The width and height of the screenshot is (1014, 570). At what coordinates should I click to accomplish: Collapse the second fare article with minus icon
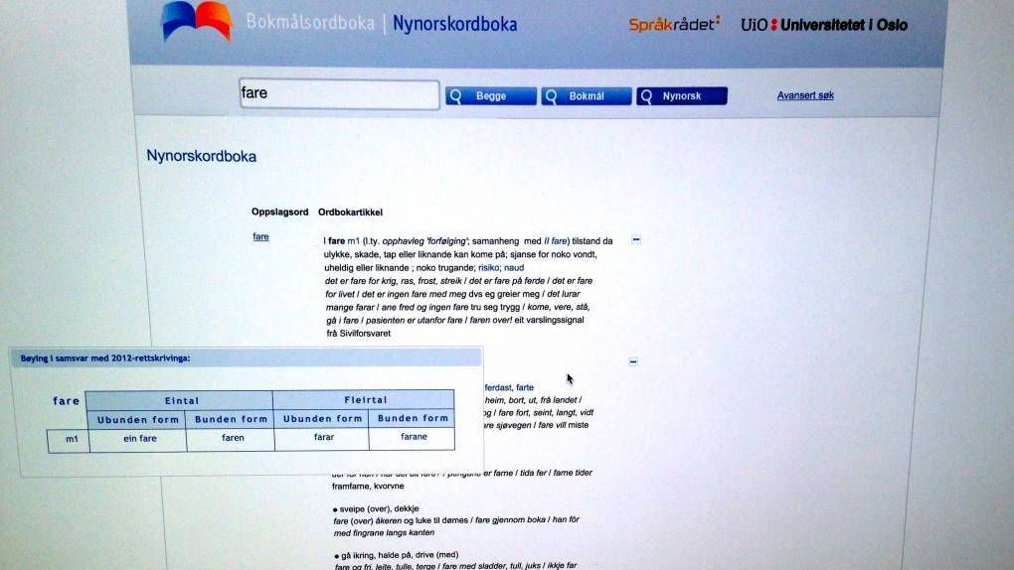[x=634, y=362]
